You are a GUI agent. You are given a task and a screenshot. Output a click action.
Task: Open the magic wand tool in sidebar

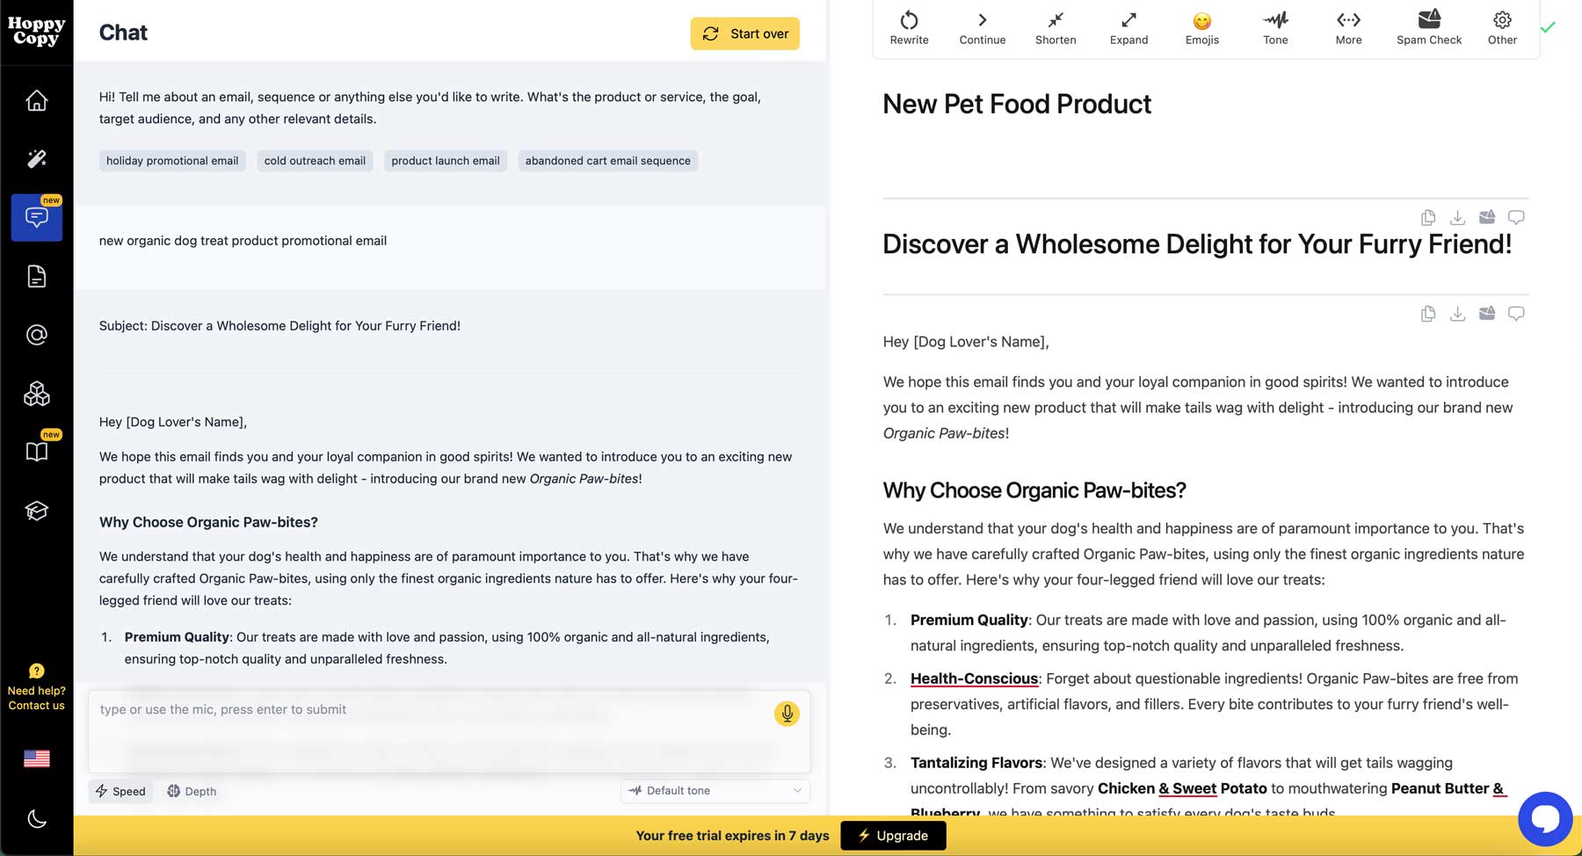click(36, 159)
